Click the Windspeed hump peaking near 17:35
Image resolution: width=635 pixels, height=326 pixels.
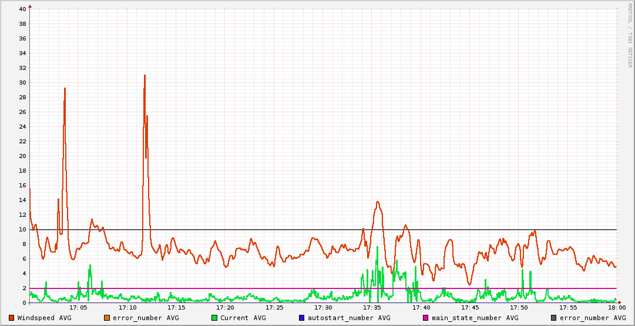[x=378, y=203]
